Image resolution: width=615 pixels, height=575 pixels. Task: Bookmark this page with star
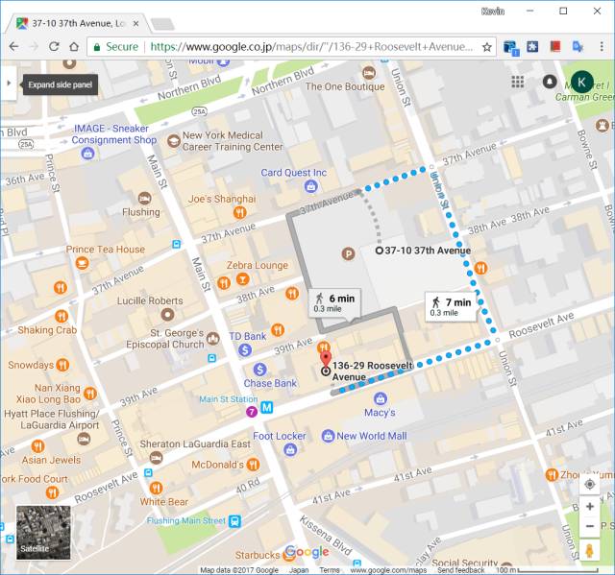[x=487, y=47]
